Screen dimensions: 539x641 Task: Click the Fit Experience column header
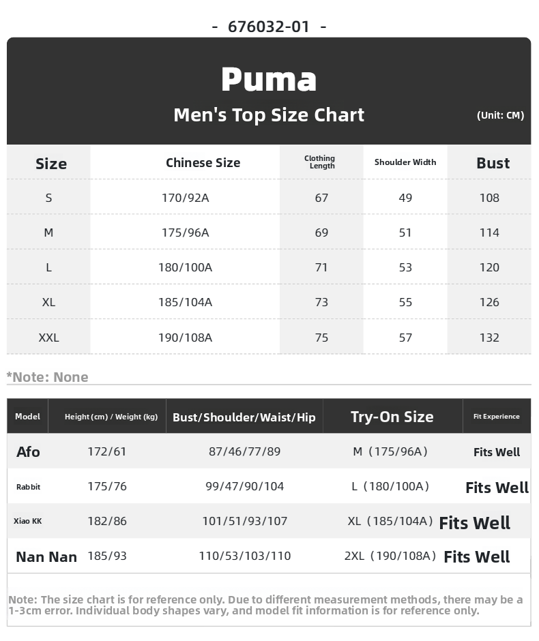(496, 417)
